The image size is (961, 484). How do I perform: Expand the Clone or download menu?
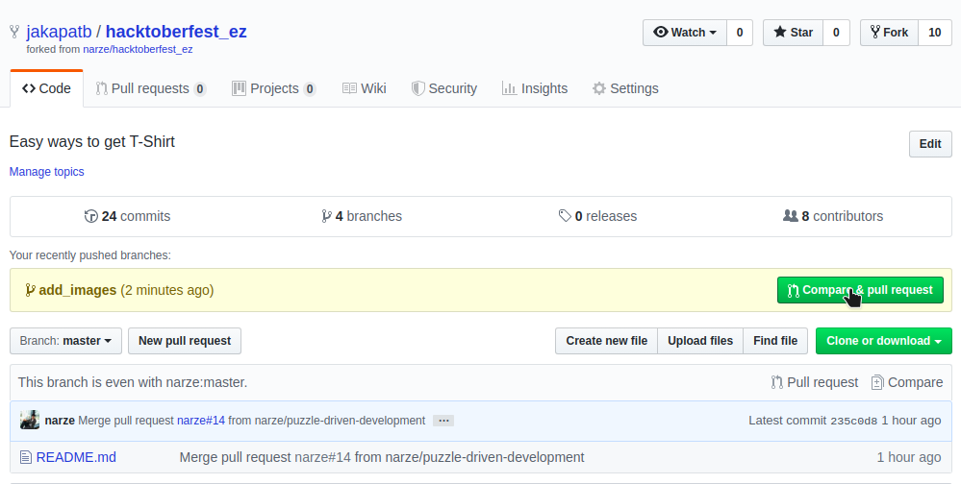pos(883,341)
